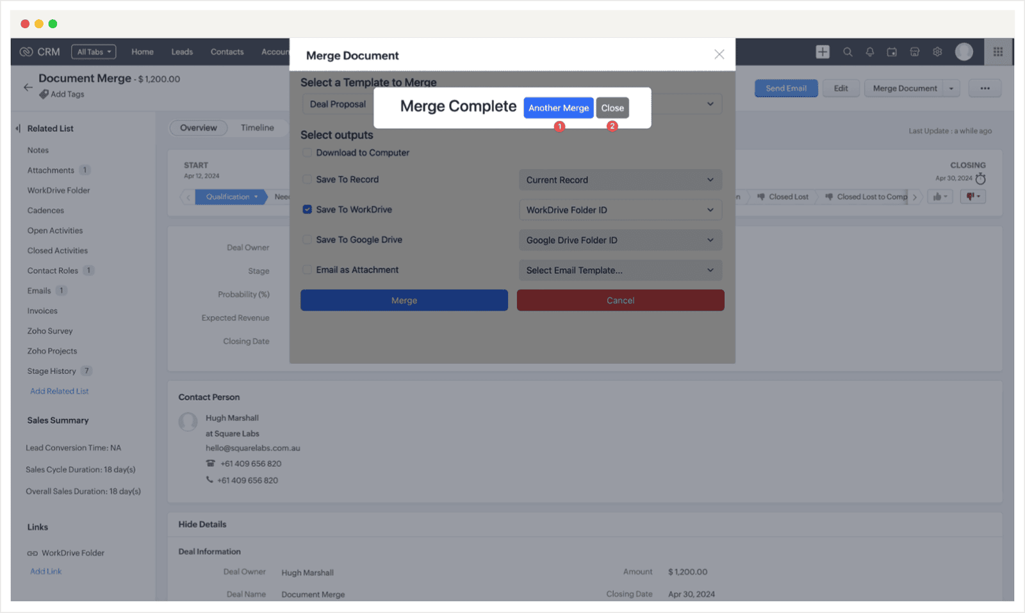
Task: Click the Edit button
Action: click(841, 88)
